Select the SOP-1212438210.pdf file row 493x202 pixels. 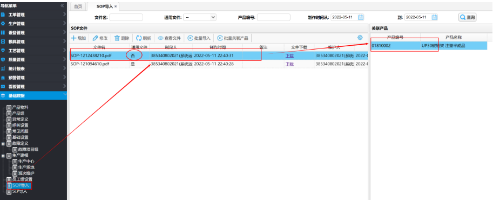pos(218,55)
